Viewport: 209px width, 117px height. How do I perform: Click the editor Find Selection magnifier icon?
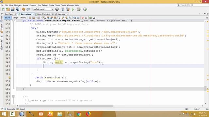[x=44, y=18]
